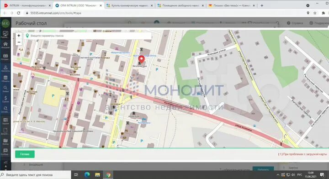Click the browser address bar URL

56,13
